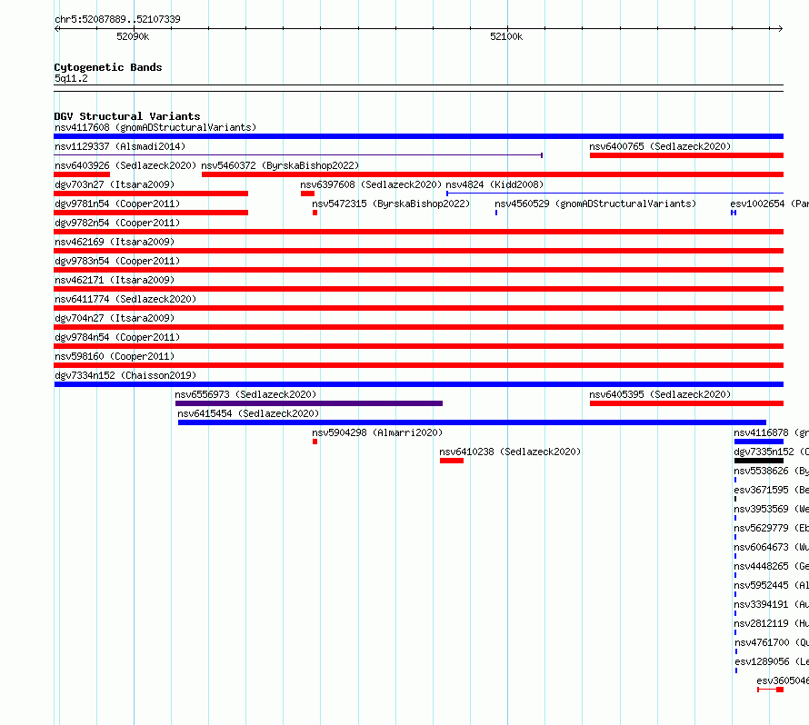Select nsv5952445 variant label
Viewport: 809px width, 725px height.
(772, 585)
